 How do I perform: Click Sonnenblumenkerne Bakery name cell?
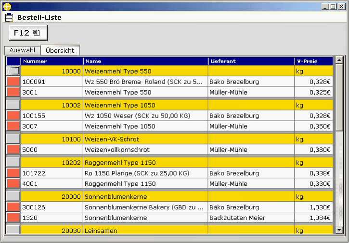coord(145,207)
